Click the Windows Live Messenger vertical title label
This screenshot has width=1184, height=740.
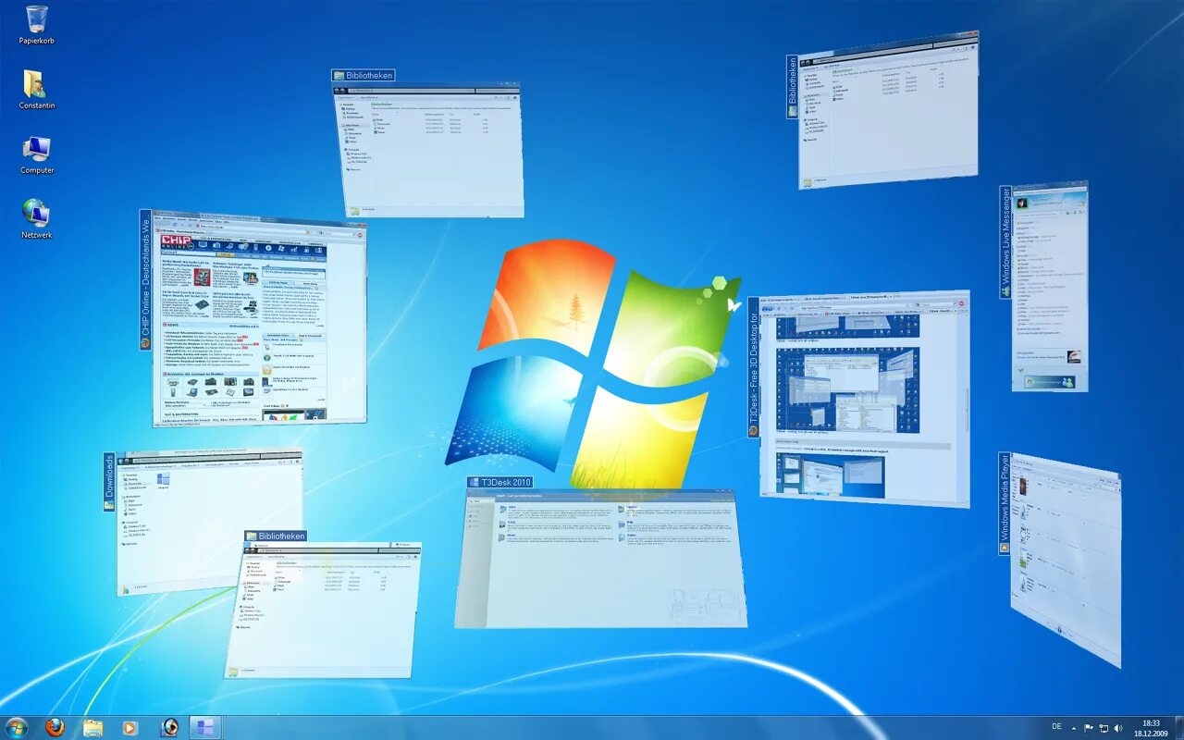click(1005, 242)
